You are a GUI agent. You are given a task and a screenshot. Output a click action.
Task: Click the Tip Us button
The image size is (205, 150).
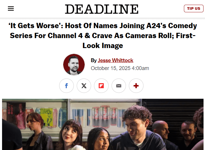pos(194,8)
